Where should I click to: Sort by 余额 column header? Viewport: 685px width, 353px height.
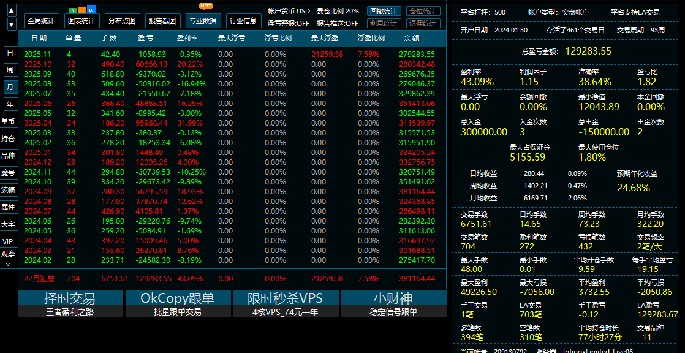click(x=412, y=38)
